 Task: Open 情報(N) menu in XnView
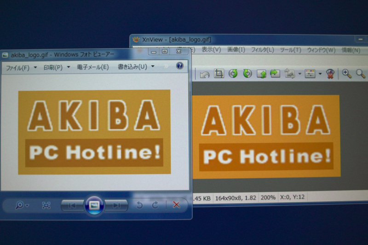click(351, 50)
